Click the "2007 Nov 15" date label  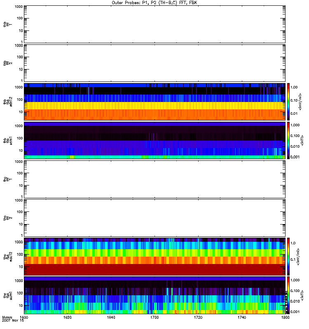pyautogui.click(x=13, y=321)
